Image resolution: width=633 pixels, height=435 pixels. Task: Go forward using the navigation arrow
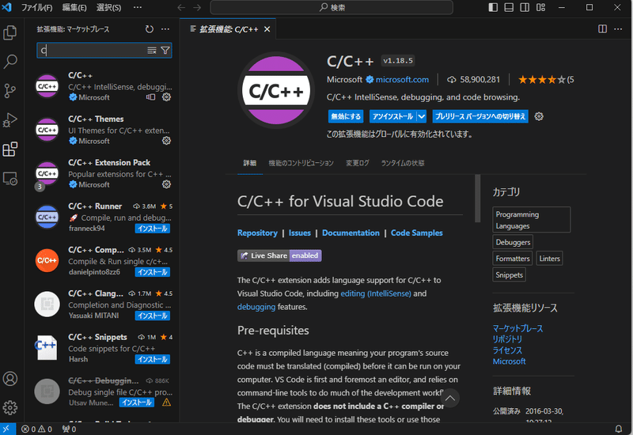(x=197, y=7)
